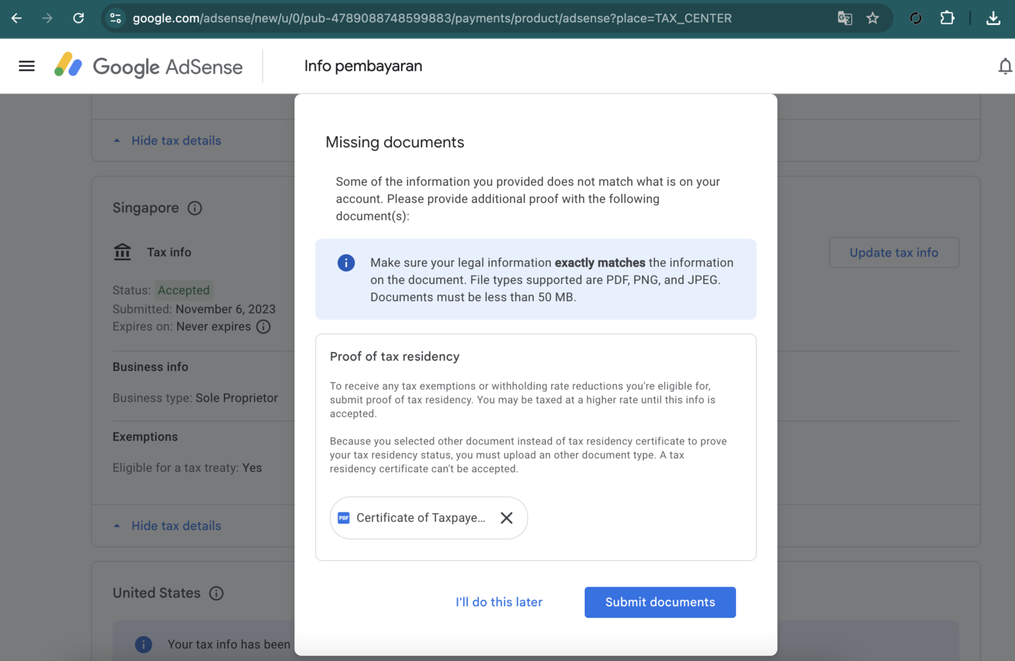This screenshot has height=661, width=1015.
Task: Collapse the upper Hide tax details section
Action: (x=167, y=141)
